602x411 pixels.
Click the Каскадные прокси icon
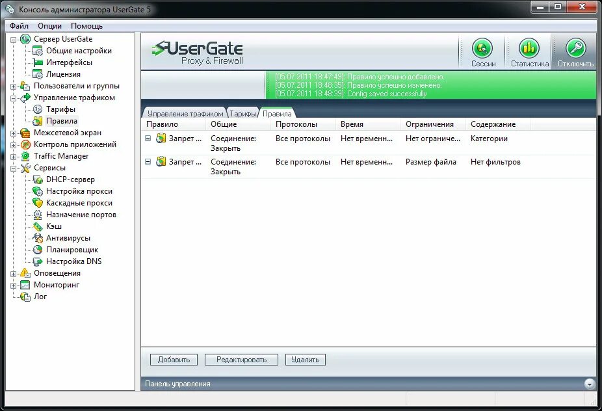[x=38, y=203]
